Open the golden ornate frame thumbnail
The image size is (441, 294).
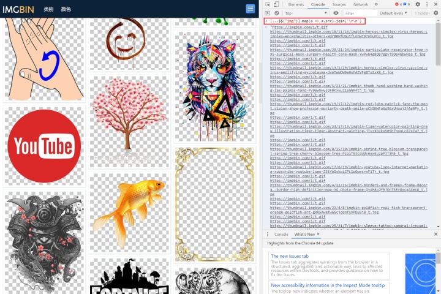(x=215, y=205)
